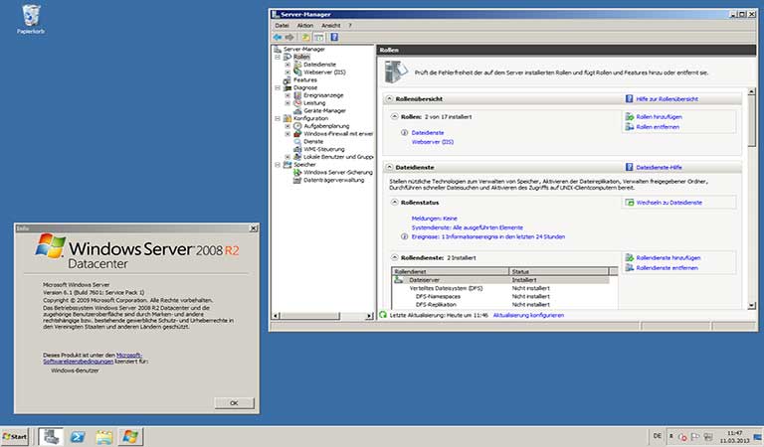
Task: Click Wechseln zu Dateidienste
Action: pyautogui.click(x=668, y=203)
